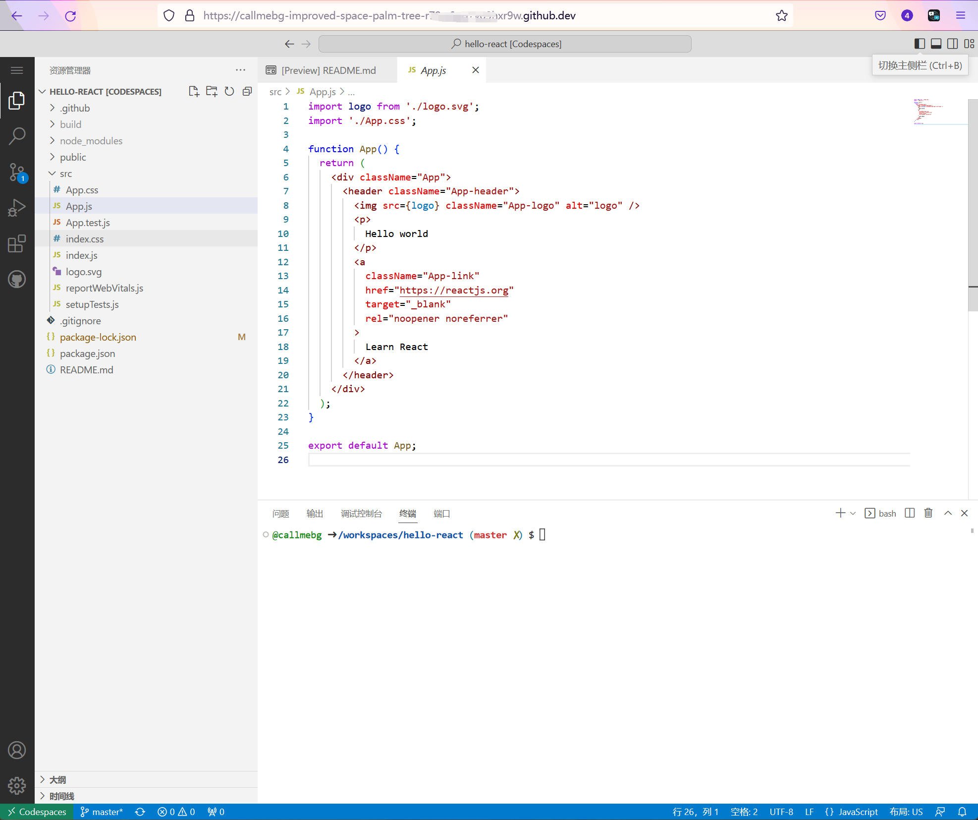Open App.css in the file tree
Image resolution: width=978 pixels, height=820 pixels.
point(146,190)
